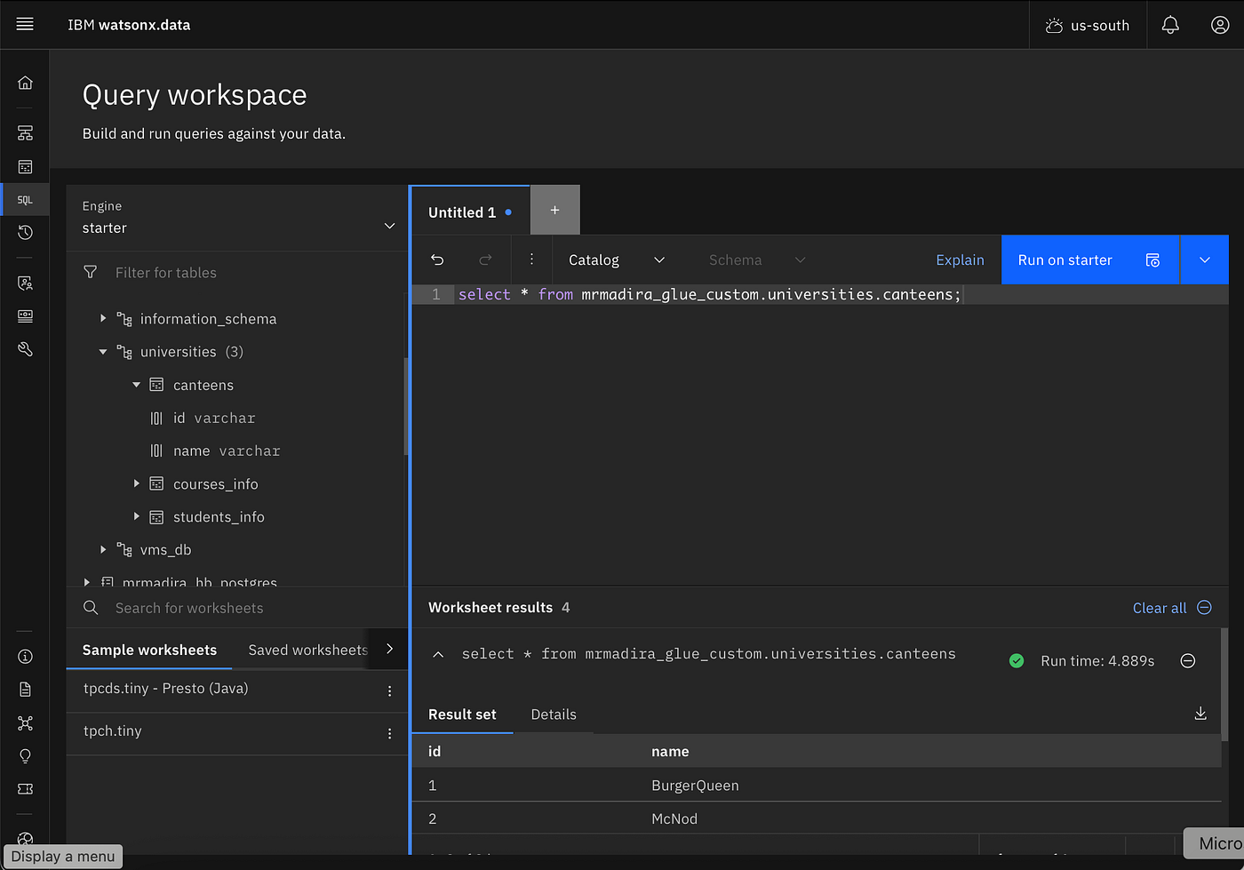The height and width of the screenshot is (870, 1244).
Task: Expand the courses_info table
Action: click(136, 483)
